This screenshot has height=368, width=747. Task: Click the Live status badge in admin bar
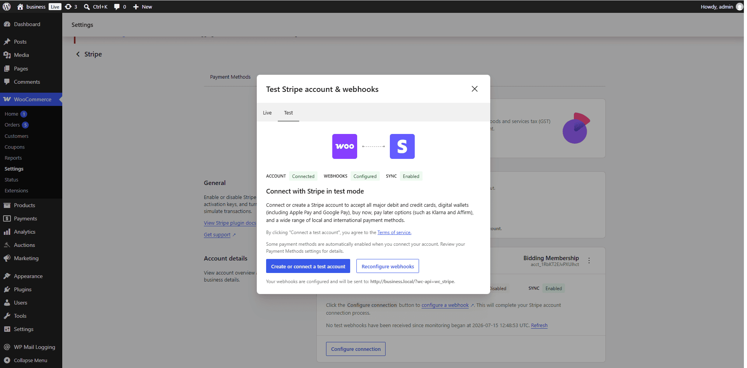(55, 7)
